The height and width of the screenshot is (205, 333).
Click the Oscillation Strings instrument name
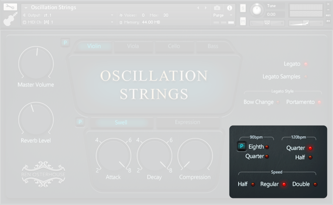(x=54, y=7)
